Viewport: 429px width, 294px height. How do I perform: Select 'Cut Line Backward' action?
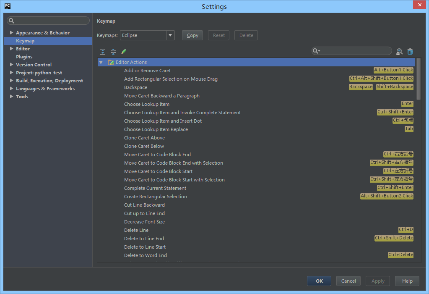coord(144,205)
